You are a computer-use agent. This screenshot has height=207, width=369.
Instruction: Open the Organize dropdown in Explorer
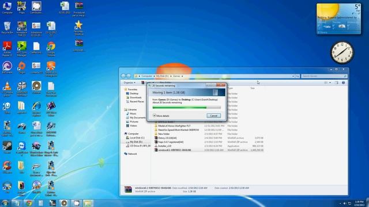coord(129,83)
